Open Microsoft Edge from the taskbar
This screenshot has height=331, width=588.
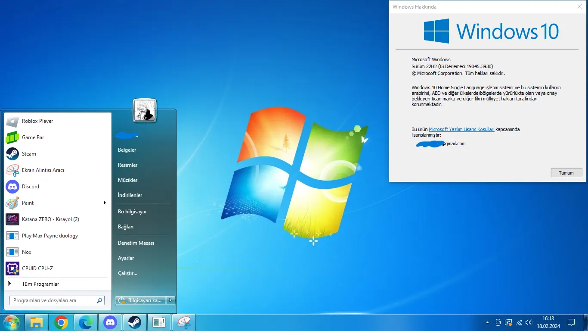[86, 322]
